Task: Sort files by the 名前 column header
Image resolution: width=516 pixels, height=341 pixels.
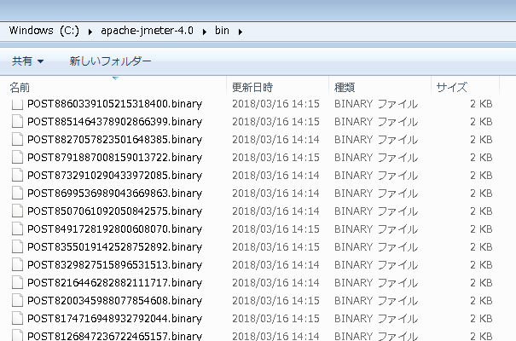Action: tap(20, 87)
